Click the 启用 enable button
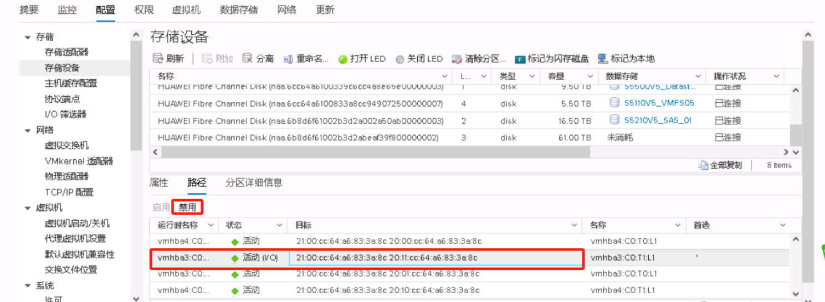The height and width of the screenshot is (302, 825). 161,207
